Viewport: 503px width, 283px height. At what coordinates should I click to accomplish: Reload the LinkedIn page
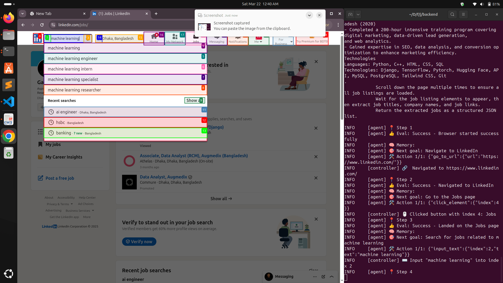point(42,25)
